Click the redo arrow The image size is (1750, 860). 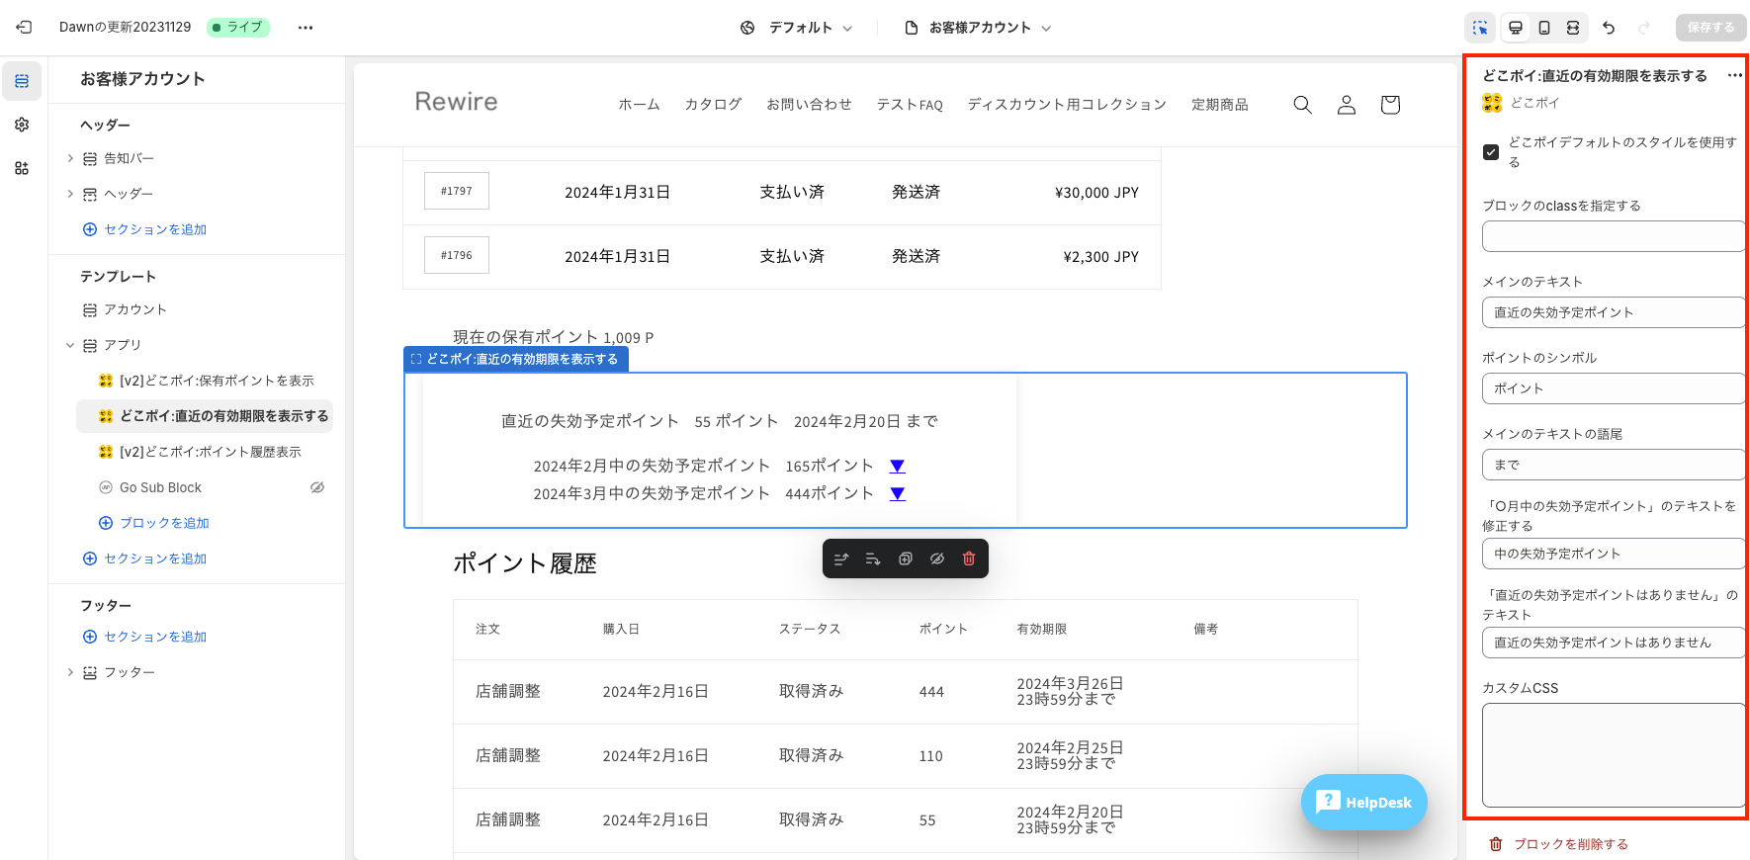[x=1644, y=28]
